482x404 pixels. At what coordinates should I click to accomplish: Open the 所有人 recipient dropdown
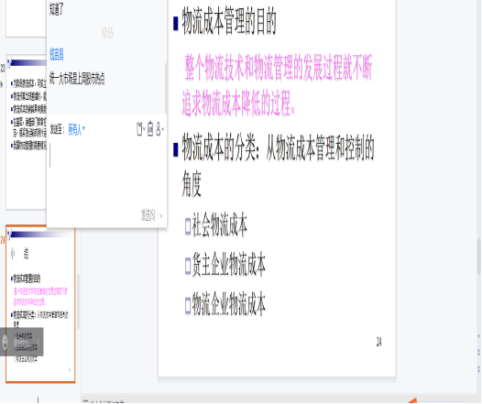(76, 130)
